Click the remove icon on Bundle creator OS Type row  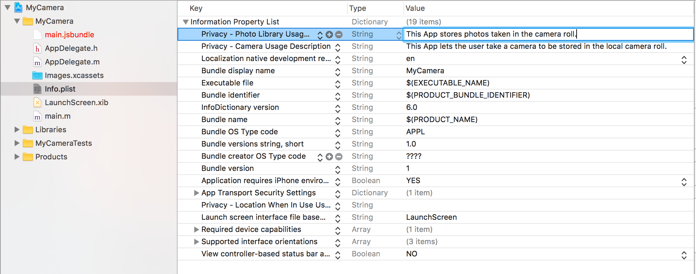339,156
